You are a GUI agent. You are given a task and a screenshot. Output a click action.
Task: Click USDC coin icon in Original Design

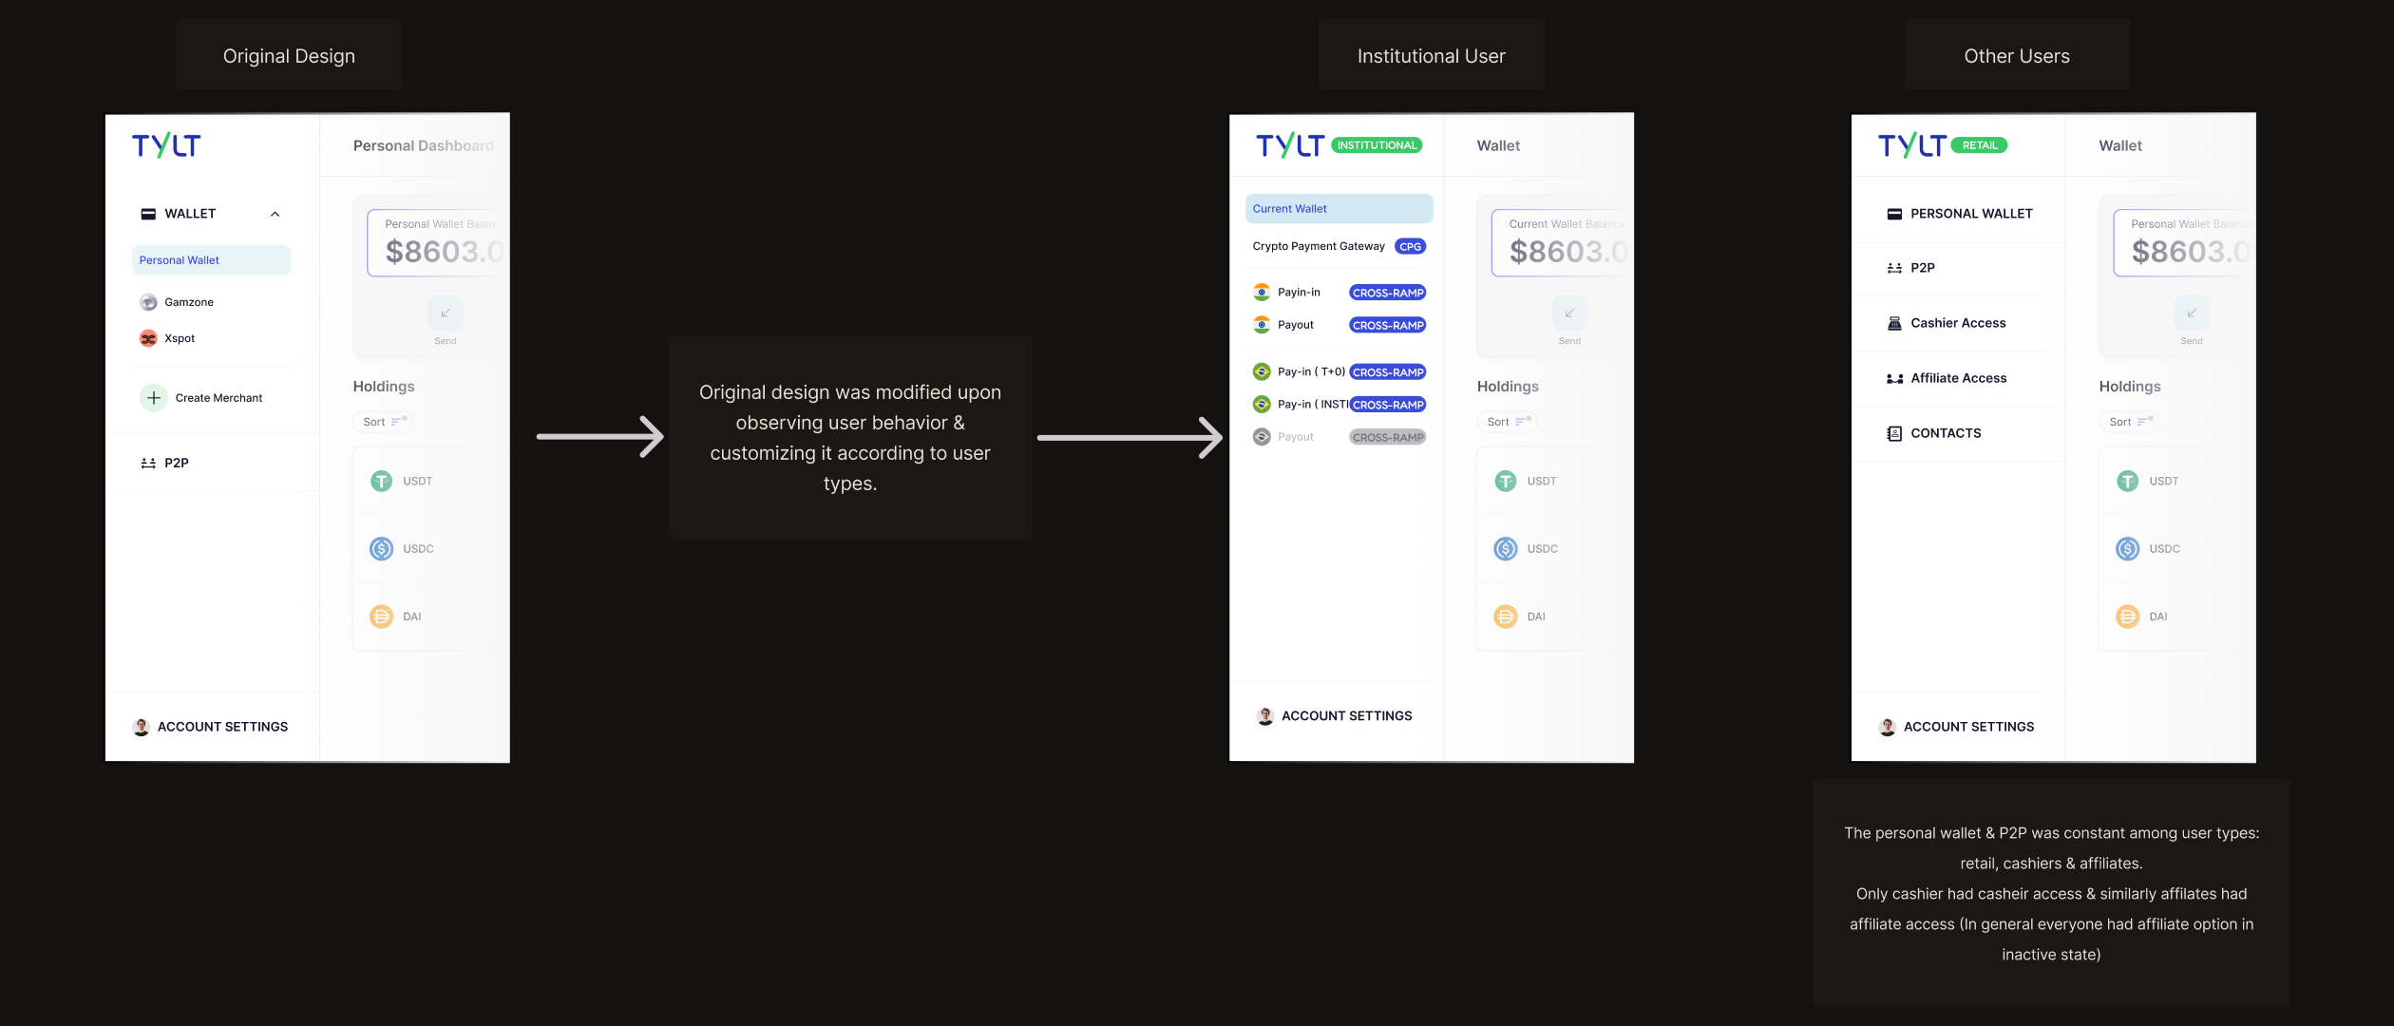pos(381,549)
